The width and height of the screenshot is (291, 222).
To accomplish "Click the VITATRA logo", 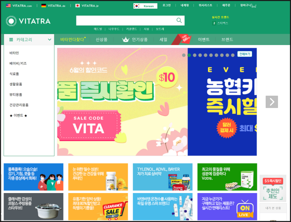I will (x=28, y=21).
